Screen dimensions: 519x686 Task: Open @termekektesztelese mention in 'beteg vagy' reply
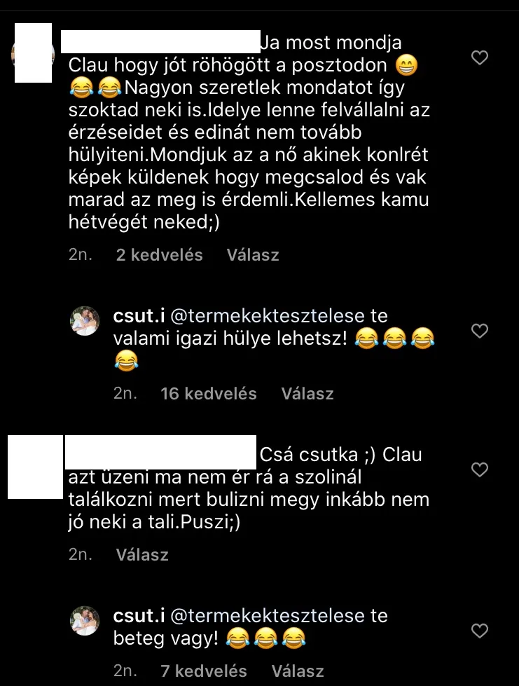(x=267, y=615)
